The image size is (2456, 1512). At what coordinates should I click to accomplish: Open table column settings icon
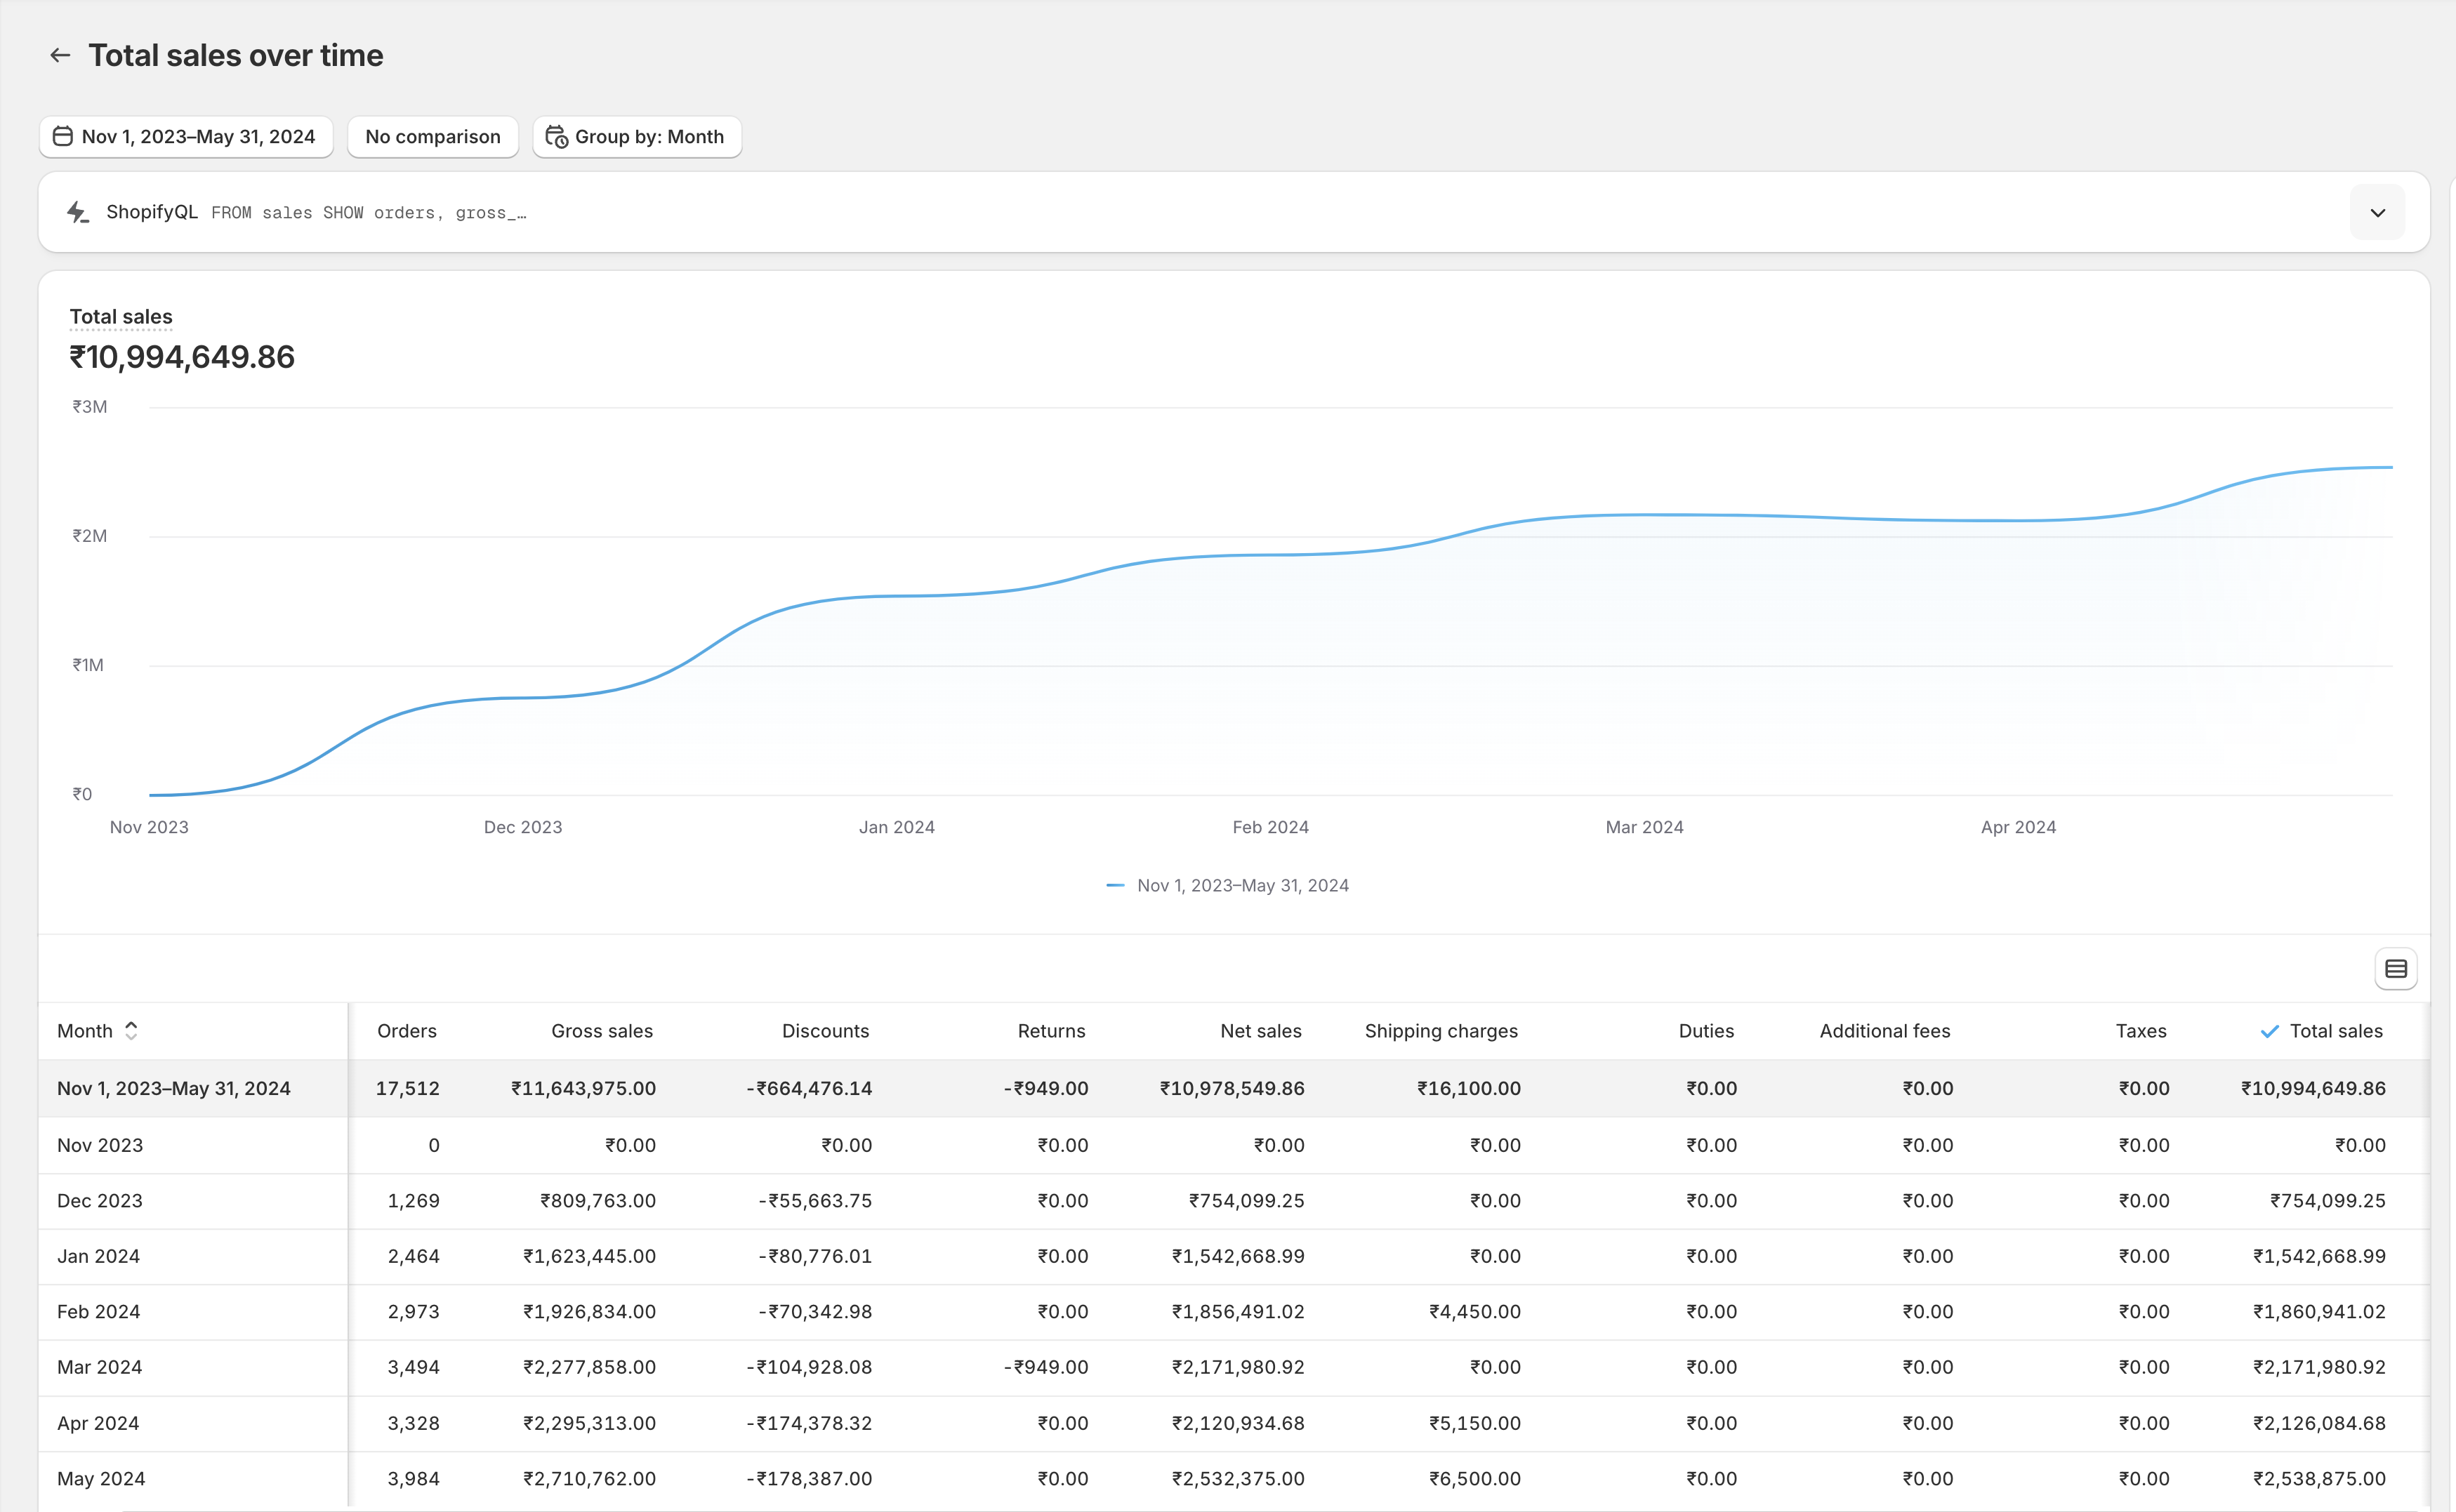tap(2395, 968)
